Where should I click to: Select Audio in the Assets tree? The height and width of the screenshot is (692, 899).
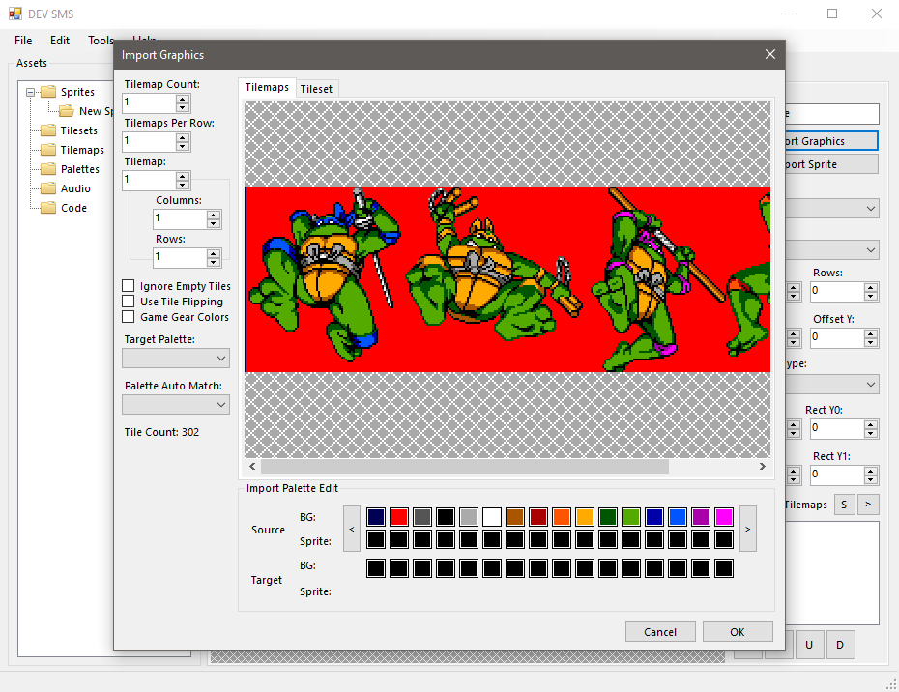75,188
